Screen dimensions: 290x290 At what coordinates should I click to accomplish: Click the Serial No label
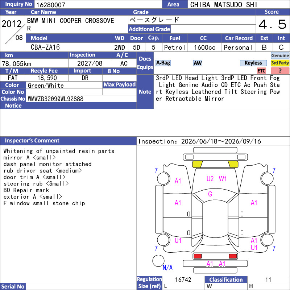point(13,286)
